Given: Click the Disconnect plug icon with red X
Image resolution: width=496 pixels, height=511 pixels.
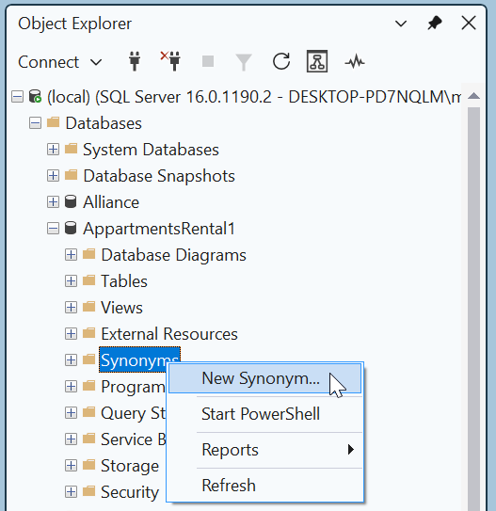Looking at the screenshot, I should 170,60.
